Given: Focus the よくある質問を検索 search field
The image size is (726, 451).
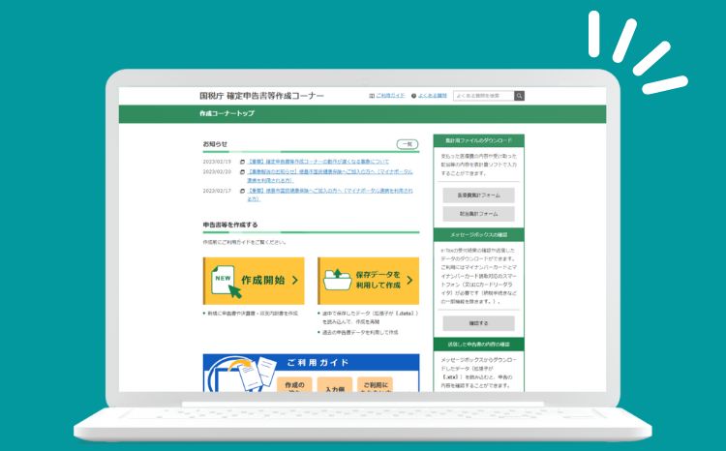Looking at the screenshot, I should tap(483, 96).
